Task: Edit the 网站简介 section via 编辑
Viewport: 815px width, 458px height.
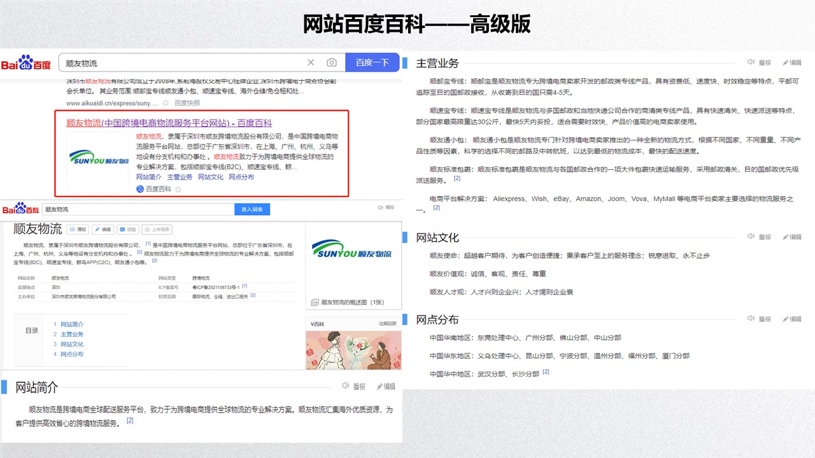Action: tap(386, 386)
